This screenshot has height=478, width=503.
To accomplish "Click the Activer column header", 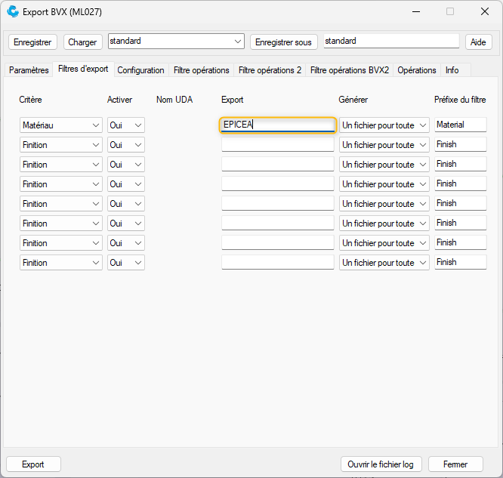I will click(119, 100).
